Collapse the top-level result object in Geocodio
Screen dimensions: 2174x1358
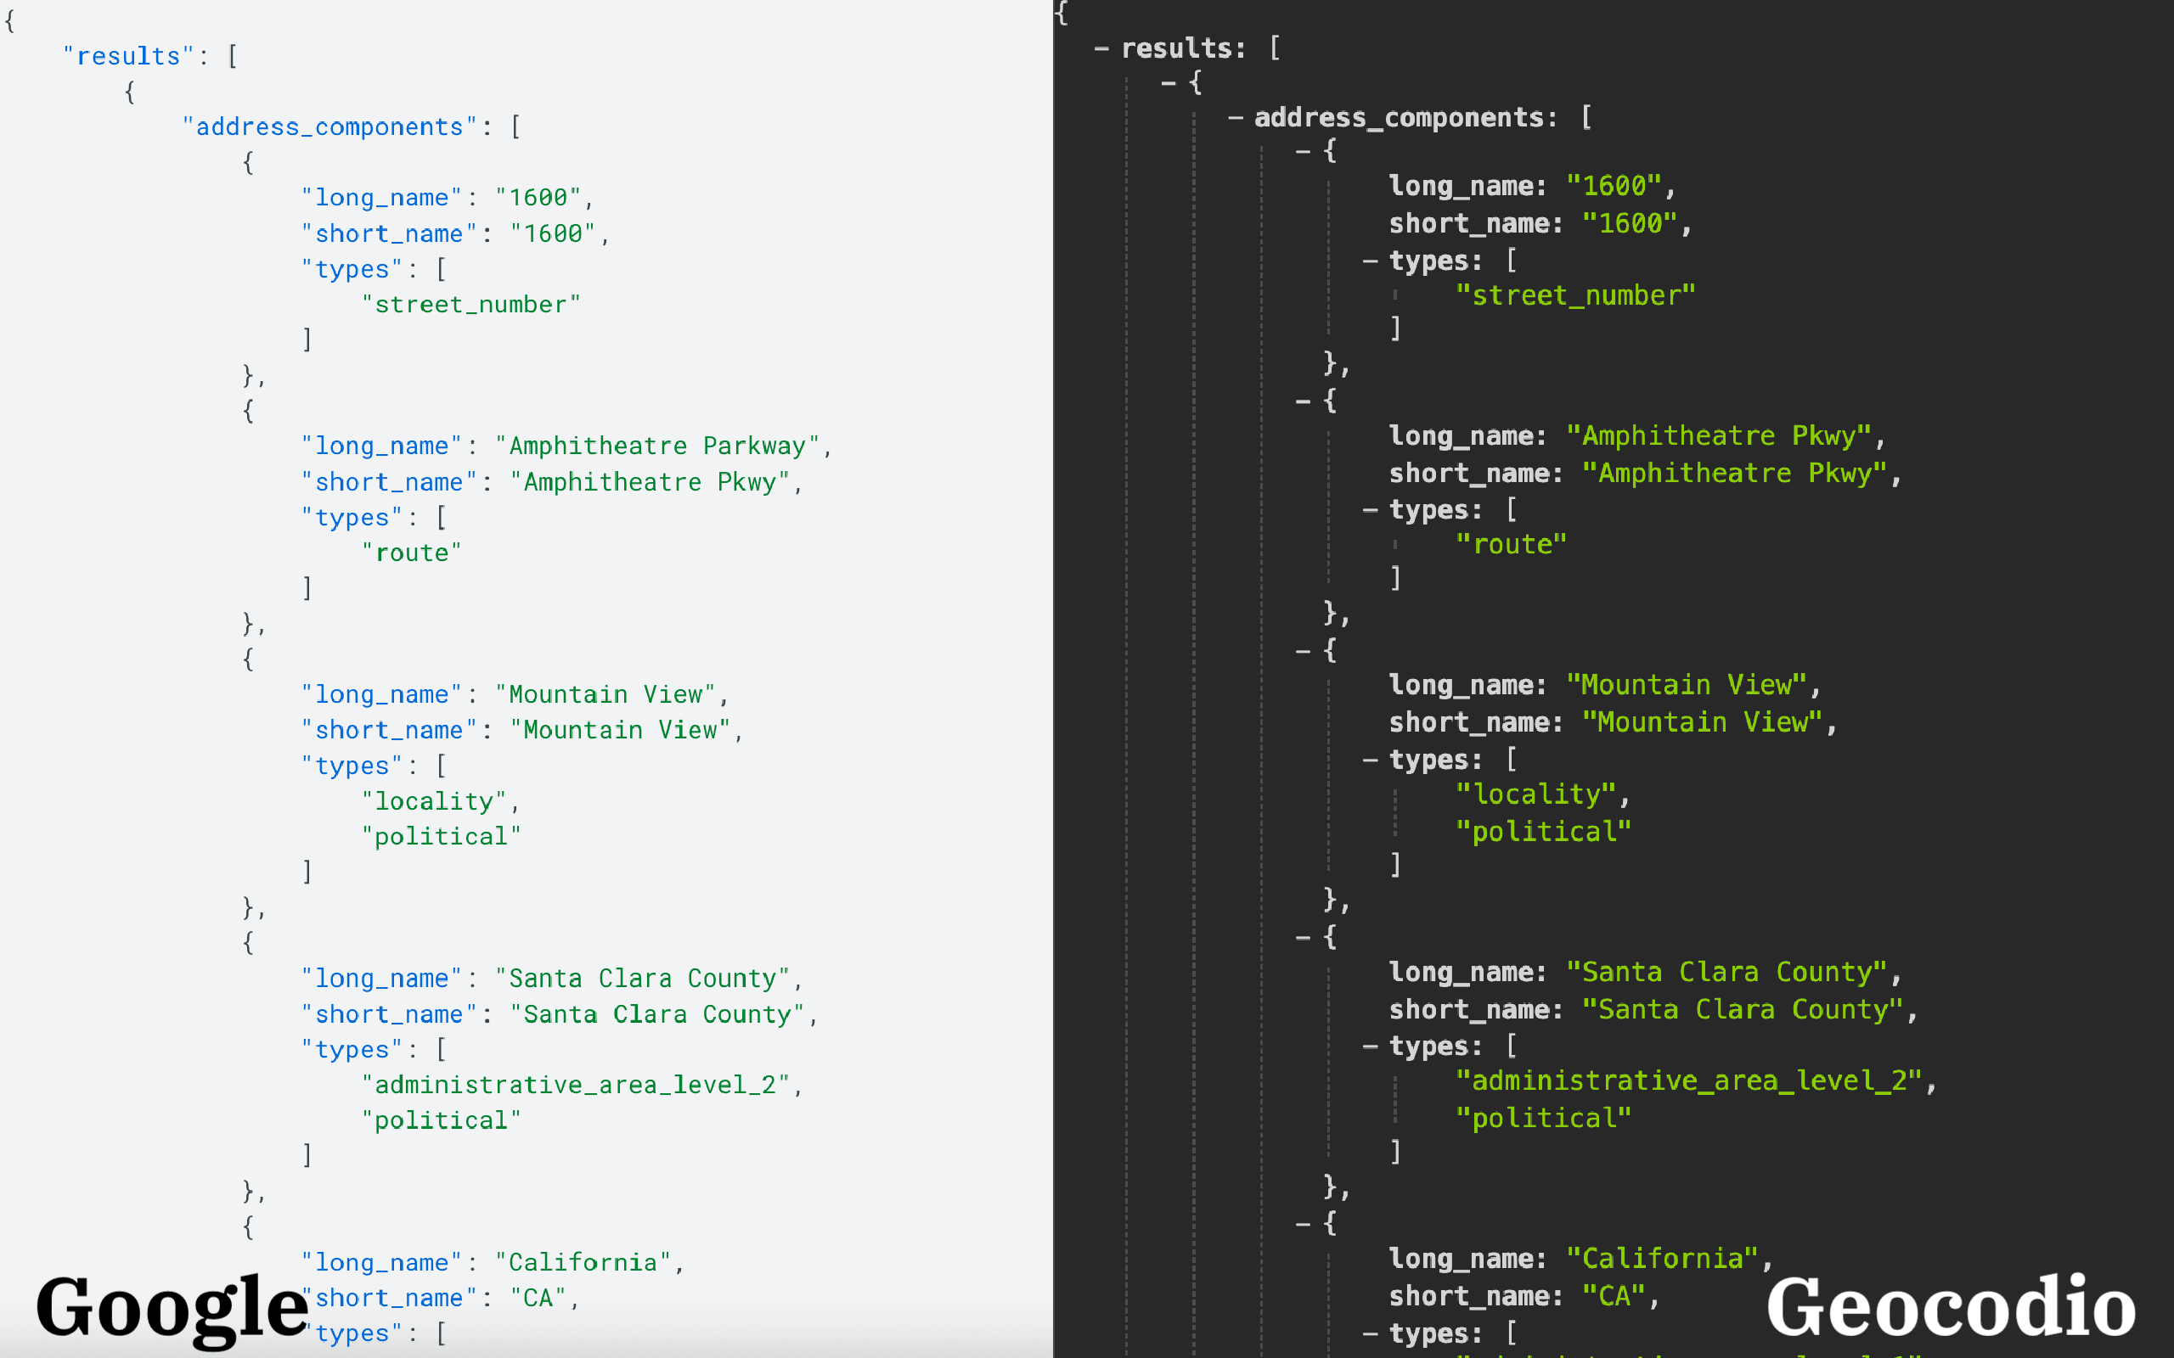click(1168, 83)
